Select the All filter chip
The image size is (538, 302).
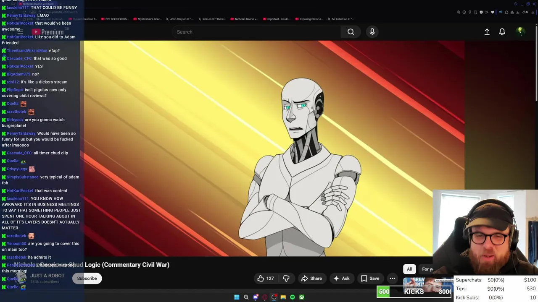409,269
